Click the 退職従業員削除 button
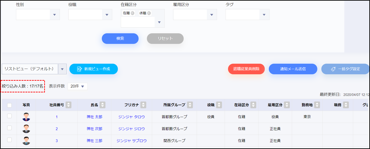 pos(246,69)
